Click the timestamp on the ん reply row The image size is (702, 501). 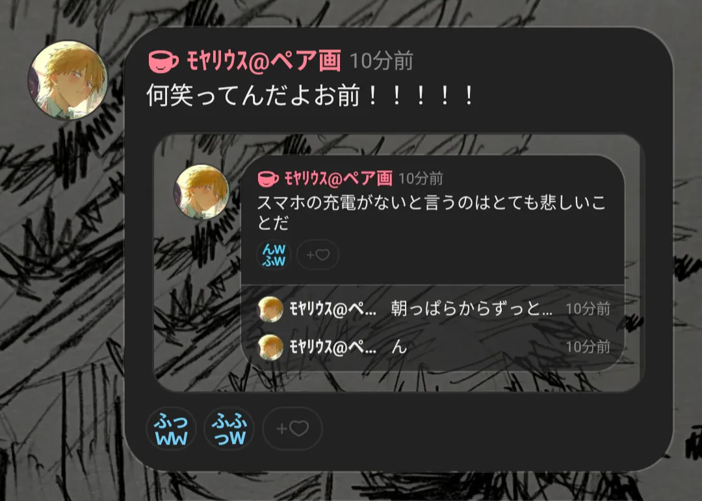[x=588, y=346]
